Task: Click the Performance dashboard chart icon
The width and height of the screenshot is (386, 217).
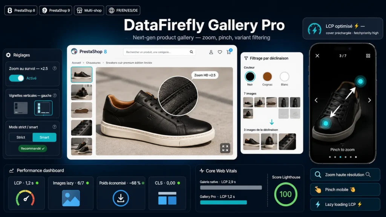Action: coord(11,171)
